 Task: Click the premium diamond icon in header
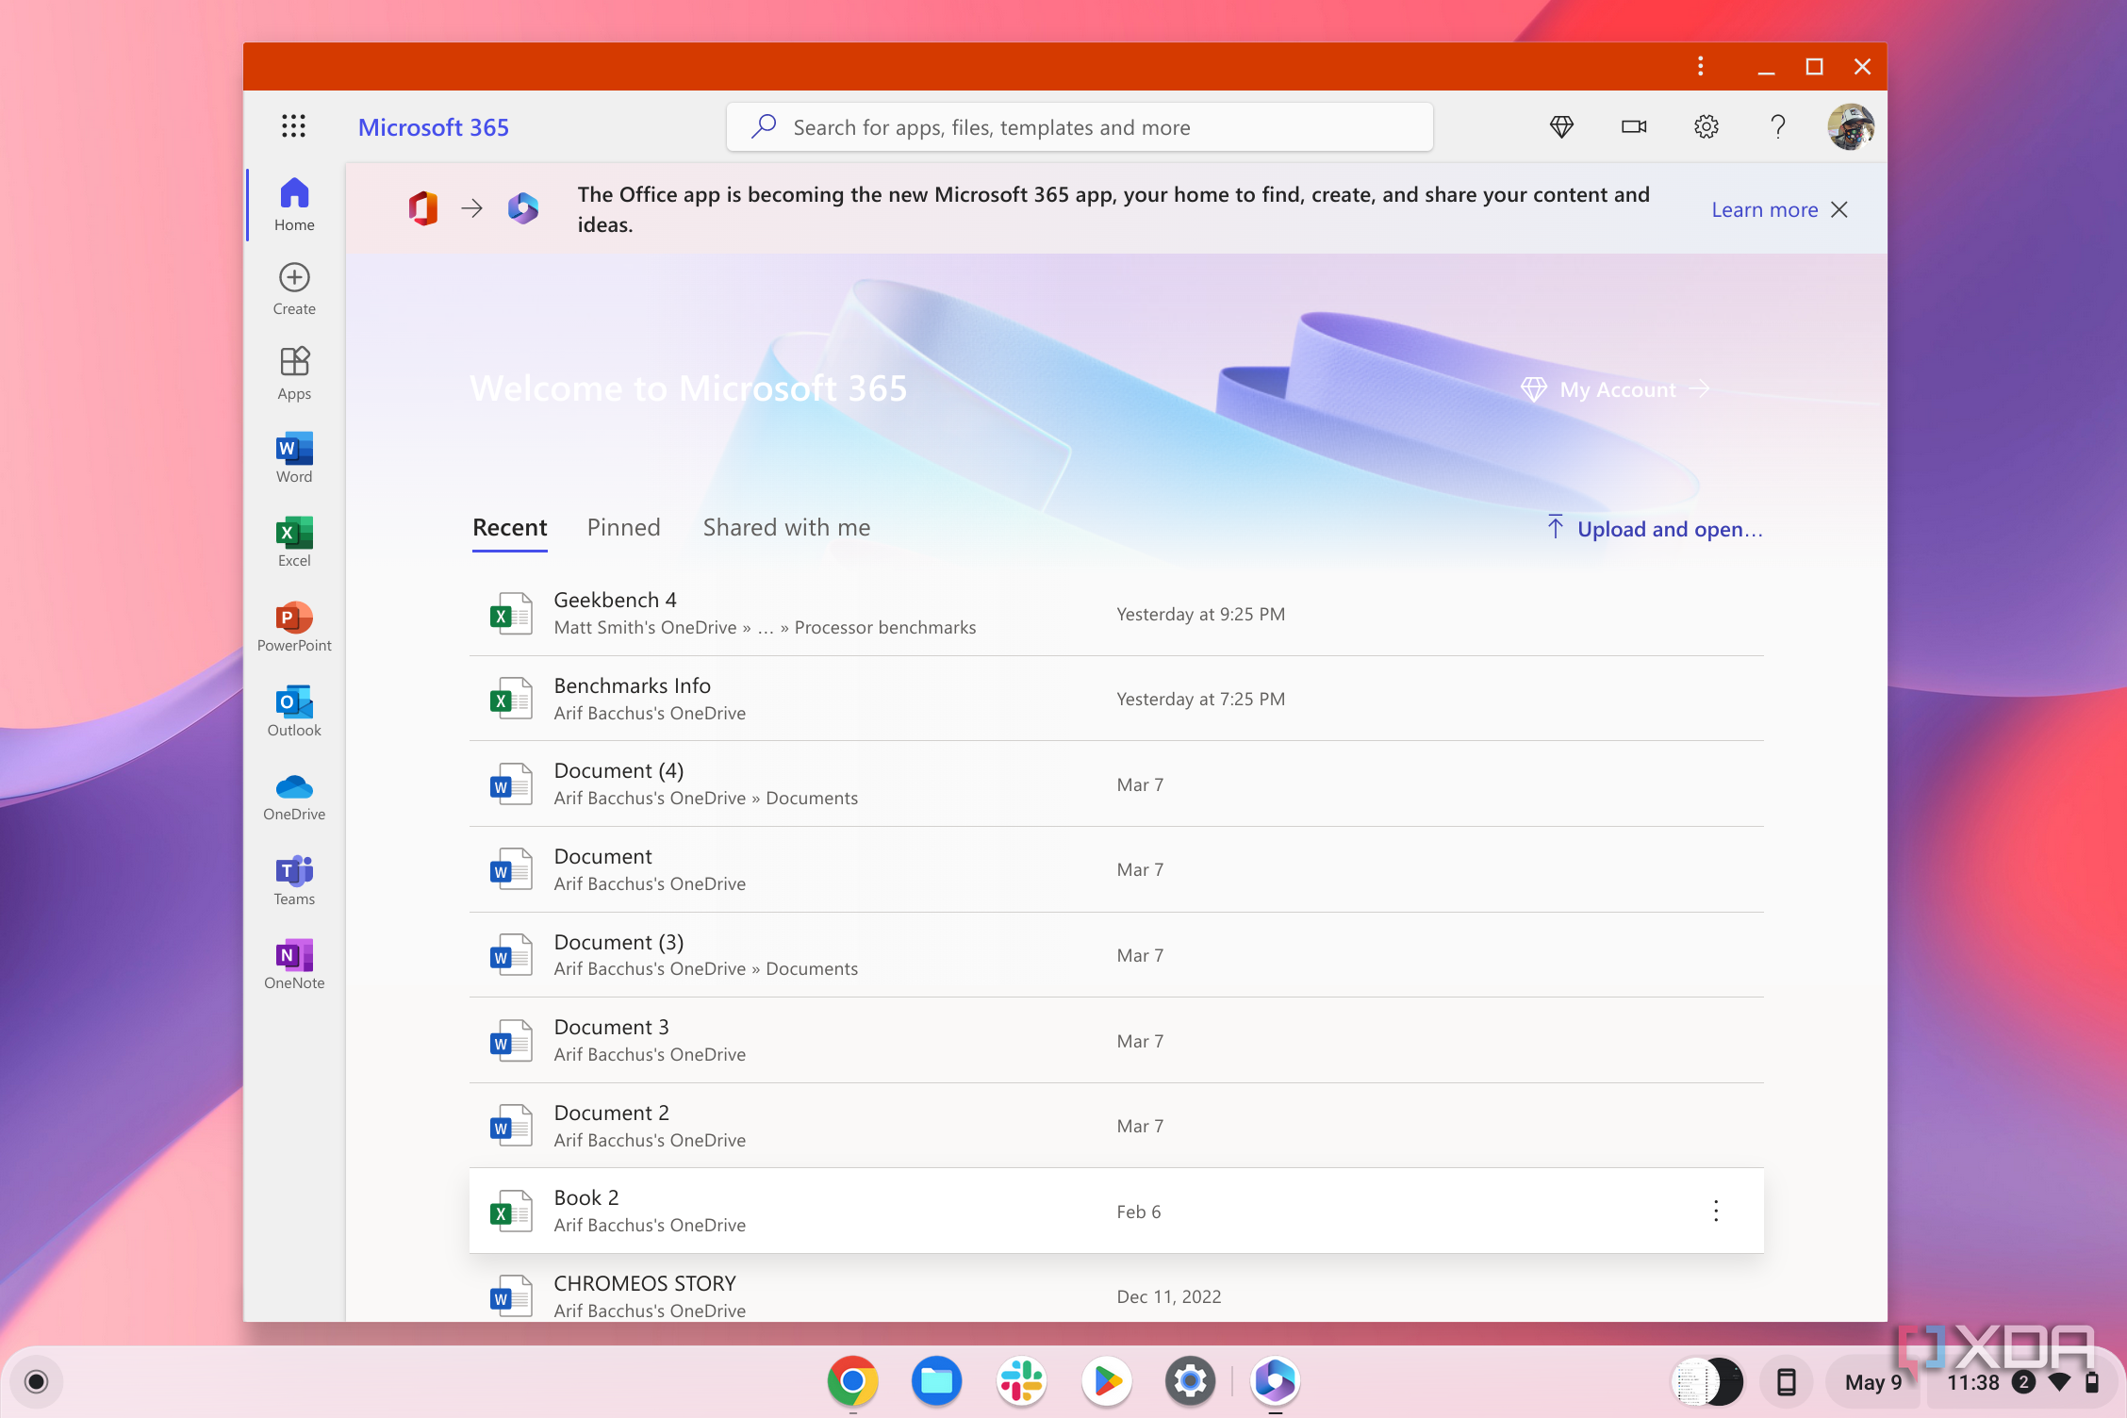tap(1561, 126)
